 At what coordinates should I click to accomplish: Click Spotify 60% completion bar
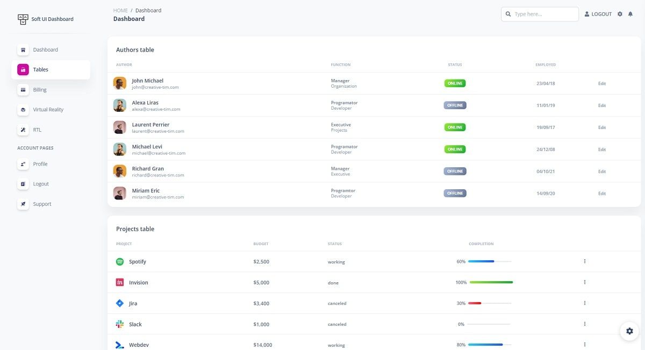(490, 261)
